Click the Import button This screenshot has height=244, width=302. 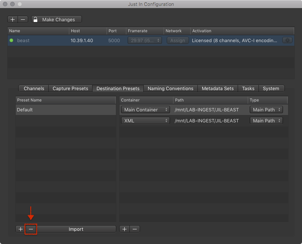tap(76, 229)
